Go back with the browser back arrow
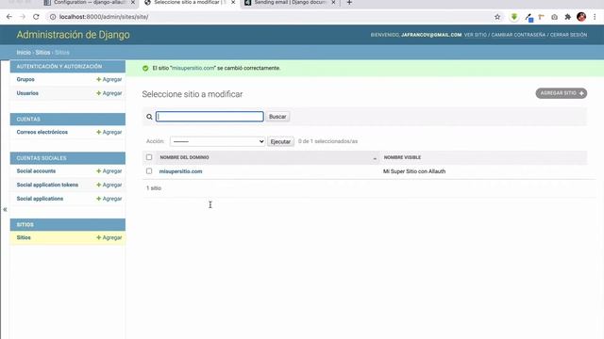Image resolution: width=604 pixels, height=339 pixels. (x=9, y=17)
